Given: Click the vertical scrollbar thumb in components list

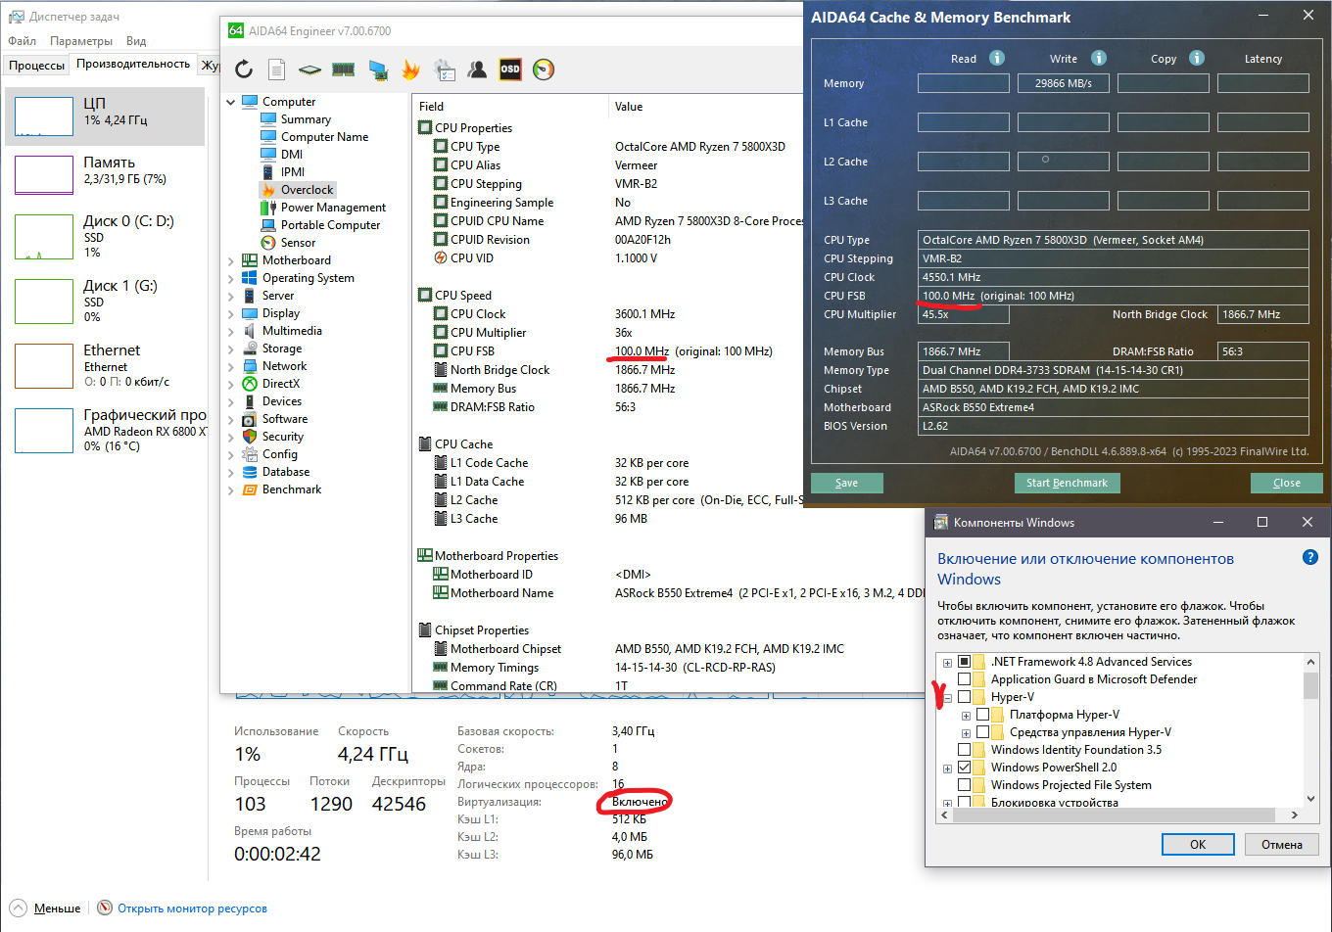Looking at the screenshot, I should click(1310, 684).
